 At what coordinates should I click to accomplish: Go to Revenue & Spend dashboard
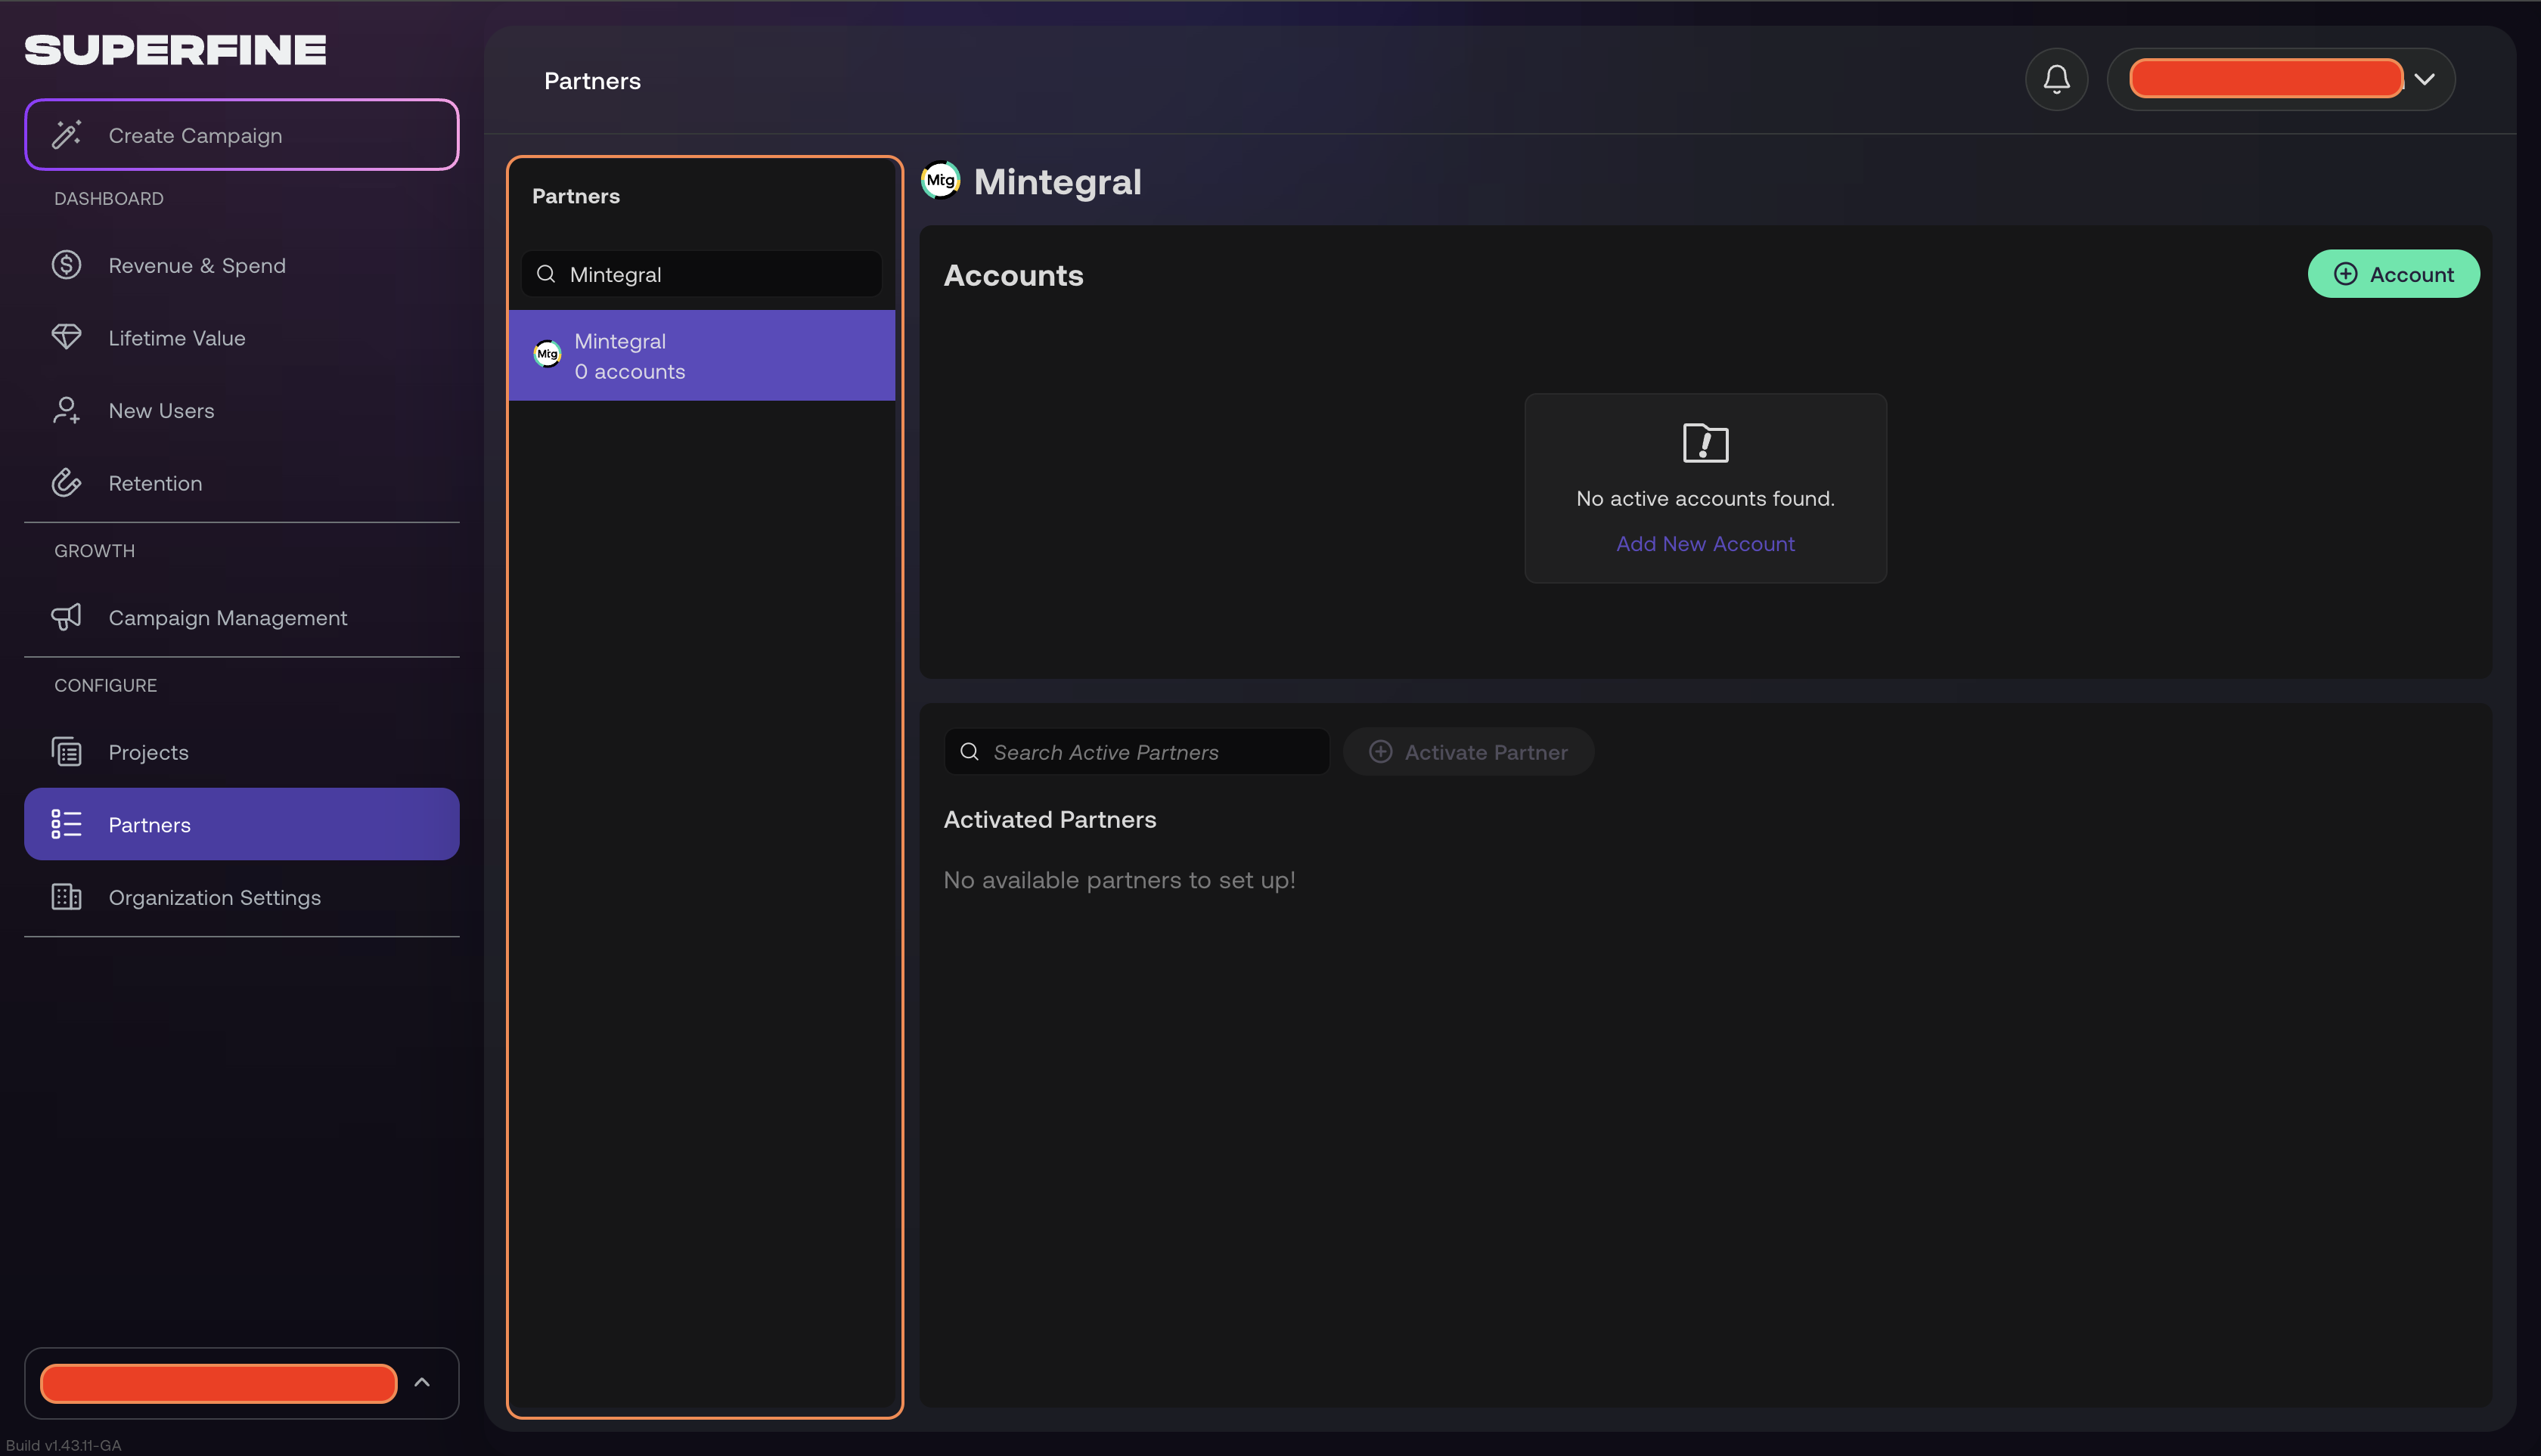coord(241,265)
